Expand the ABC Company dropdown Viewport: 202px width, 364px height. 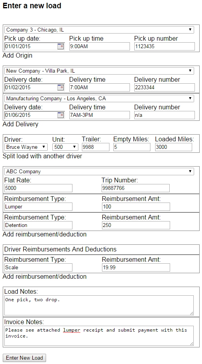coord(99,172)
